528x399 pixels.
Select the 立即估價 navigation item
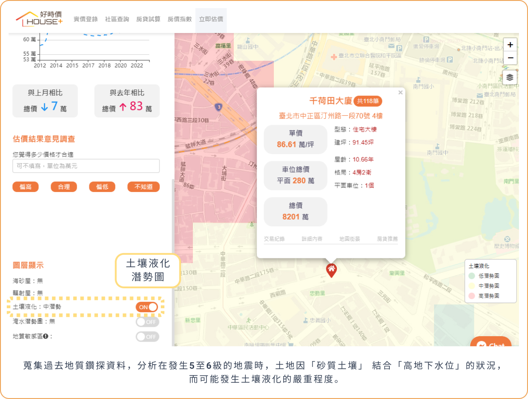211,19
